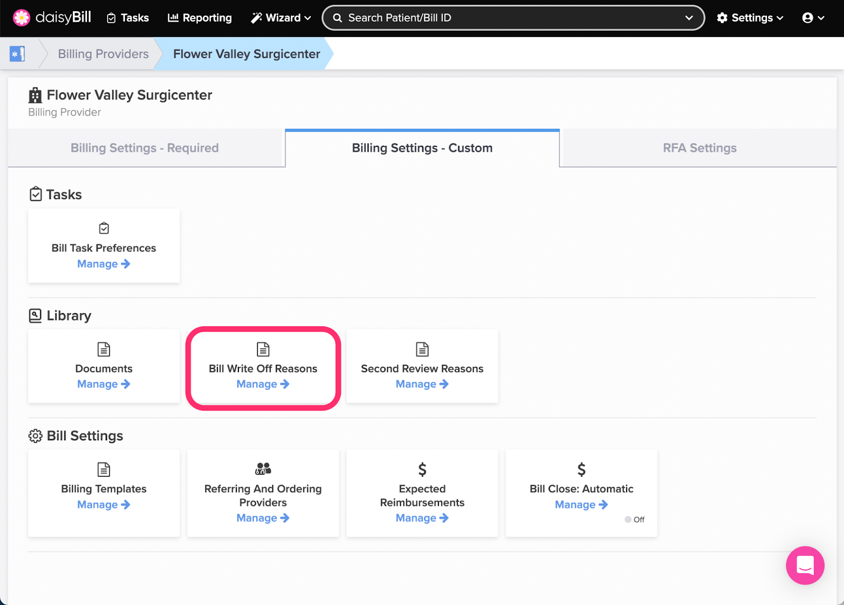The height and width of the screenshot is (605, 844).
Task: Open the Settings dropdown menu
Action: (750, 18)
